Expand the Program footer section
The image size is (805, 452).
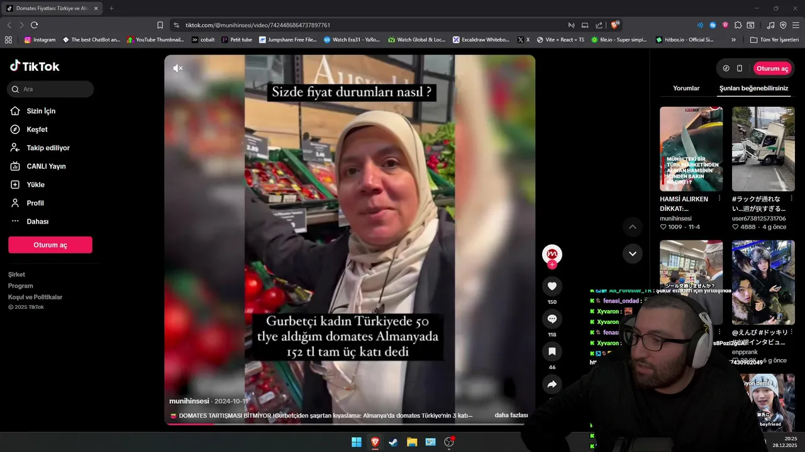[x=21, y=286]
